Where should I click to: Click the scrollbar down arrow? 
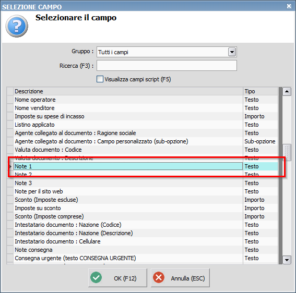coord(287,260)
